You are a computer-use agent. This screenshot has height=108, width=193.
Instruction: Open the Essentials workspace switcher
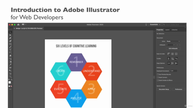(x=155, y=25)
